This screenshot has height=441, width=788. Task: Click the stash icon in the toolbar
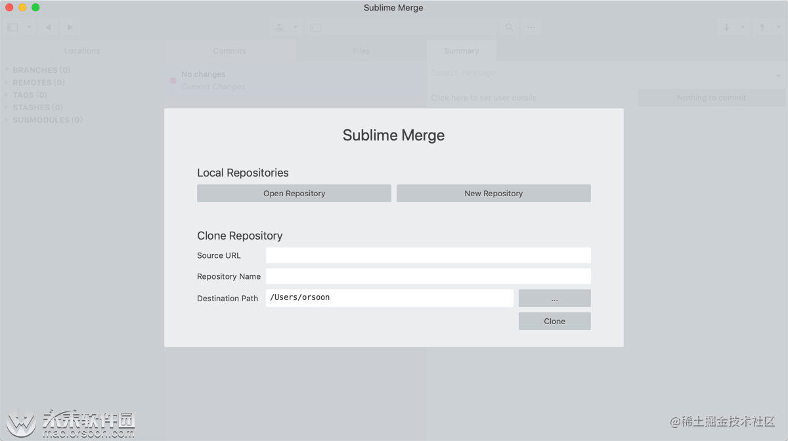pos(279,28)
